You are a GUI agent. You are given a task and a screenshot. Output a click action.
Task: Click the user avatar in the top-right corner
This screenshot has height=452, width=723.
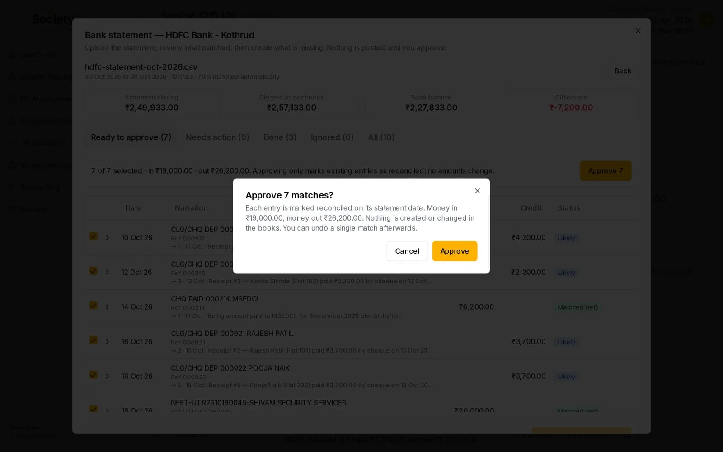706,20
